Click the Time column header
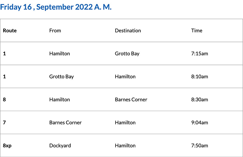This screenshot has height=157, width=243. tap(197, 31)
